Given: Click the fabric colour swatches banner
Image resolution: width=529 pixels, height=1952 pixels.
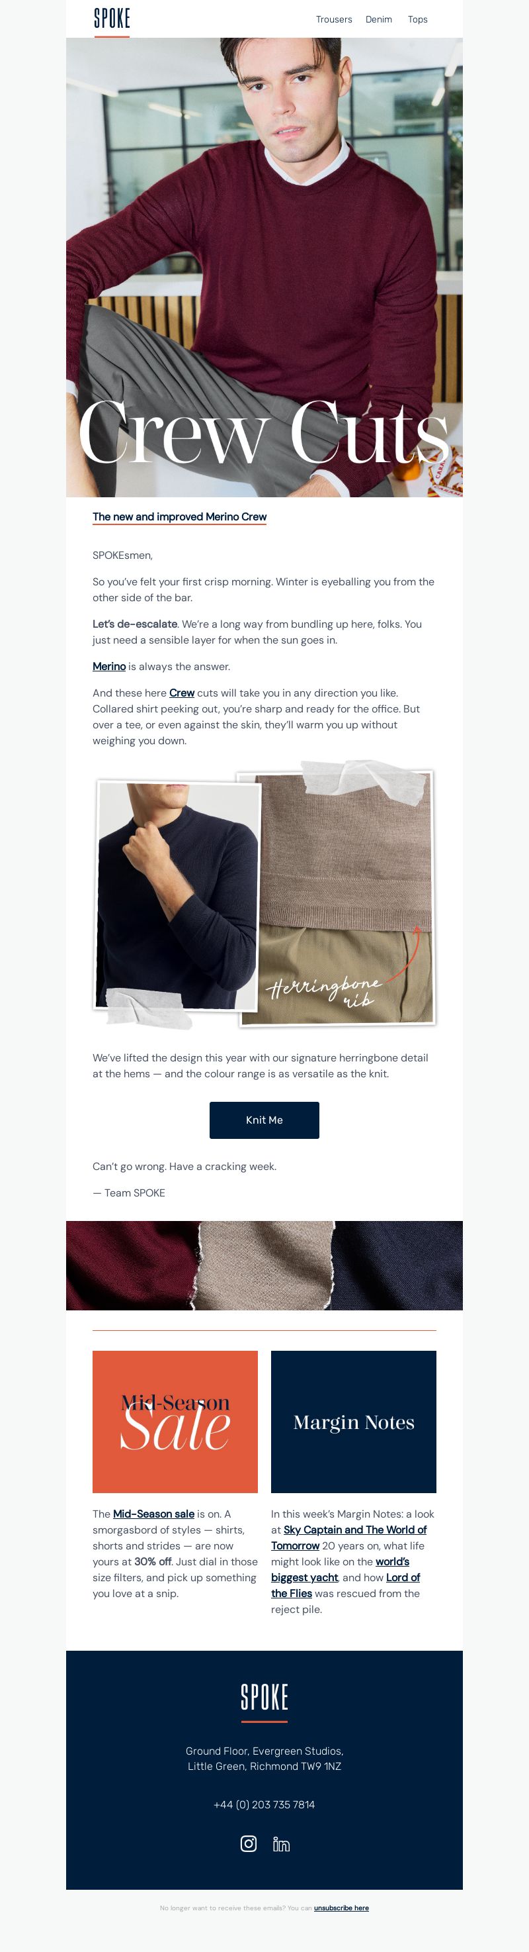Looking at the screenshot, I should 264,1265.
